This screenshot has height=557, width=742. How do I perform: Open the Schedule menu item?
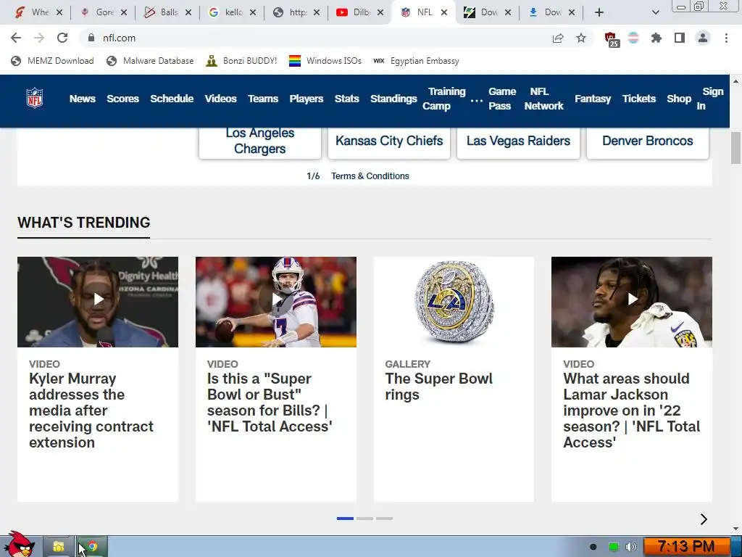[x=172, y=99]
